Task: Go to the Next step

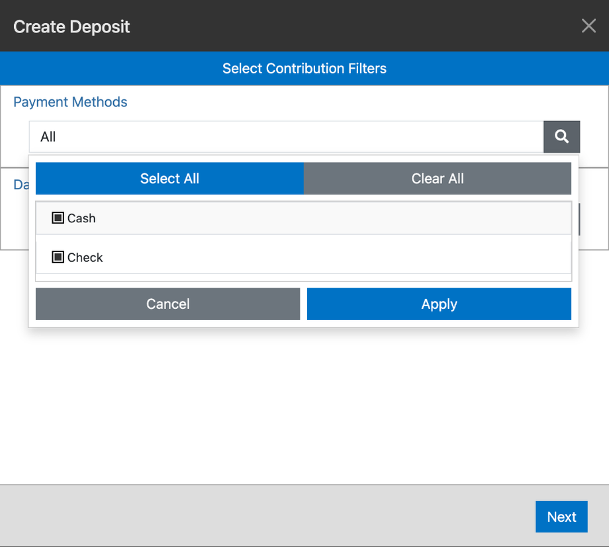Action: 561,517
